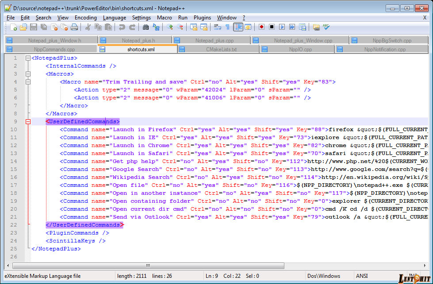433x284 pixels.
Task: Open the File menu
Action: 11,18
